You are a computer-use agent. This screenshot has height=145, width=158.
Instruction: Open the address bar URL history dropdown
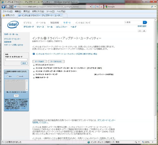pyautogui.click(x=90, y=7)
